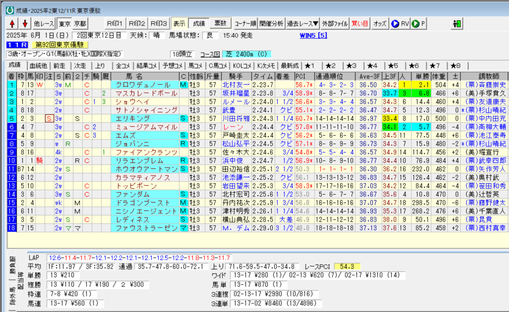Toggle display to 票数 vote counts
Viewport: 509px width, 312px height.
pos(220,24)
